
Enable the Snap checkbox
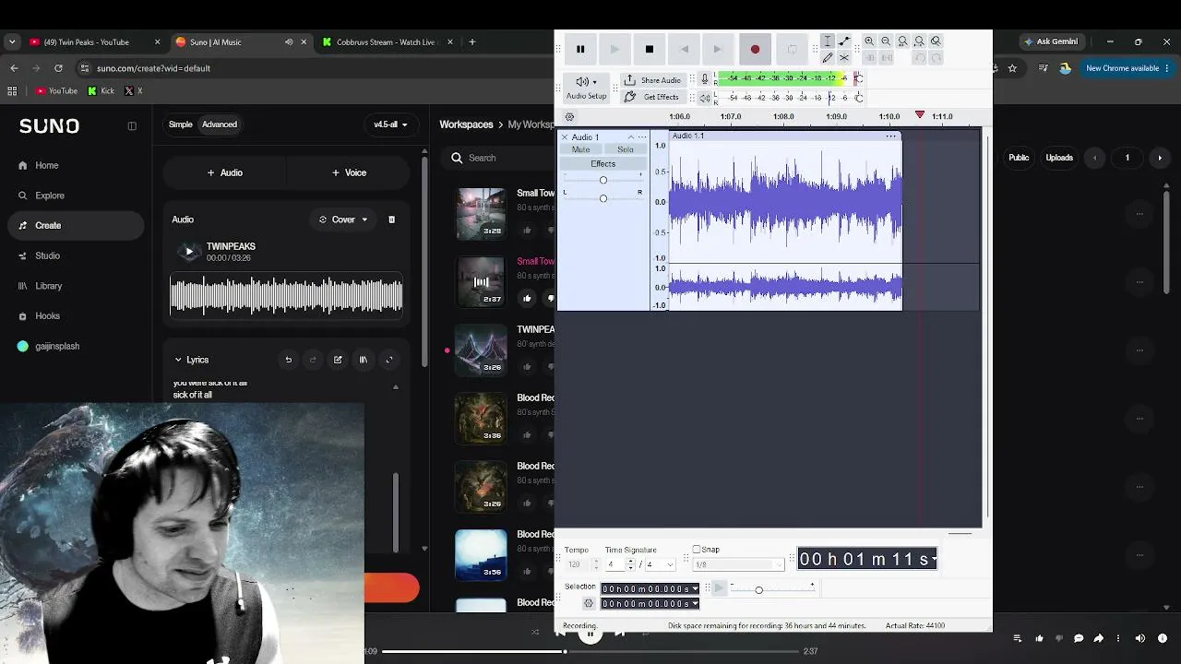(x=697, y=550)
